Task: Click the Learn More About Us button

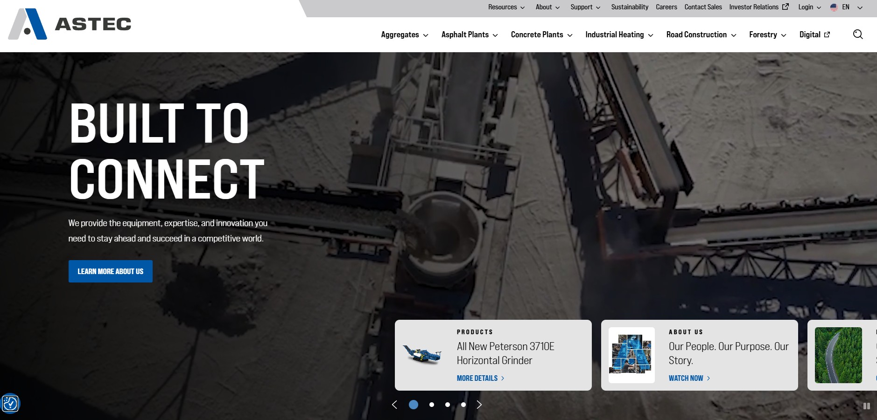Action: (111, 271)
